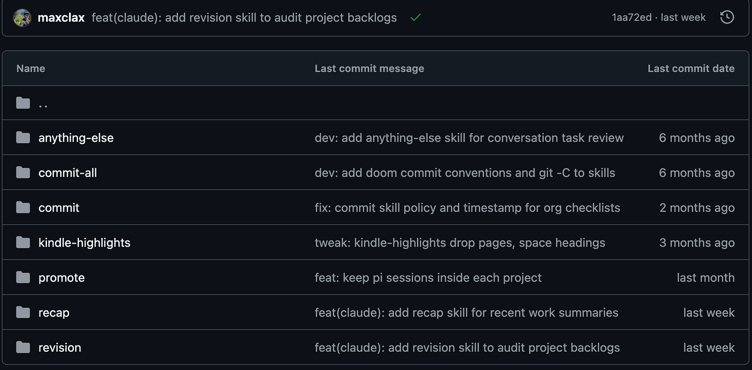Click '2 months ago' in the commit row
752x370 pixels.
click(697, 208)
